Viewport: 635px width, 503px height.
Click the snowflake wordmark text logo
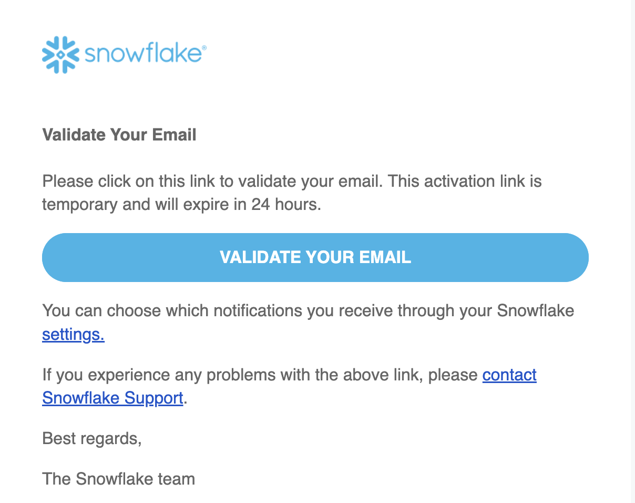coord(142,54)
